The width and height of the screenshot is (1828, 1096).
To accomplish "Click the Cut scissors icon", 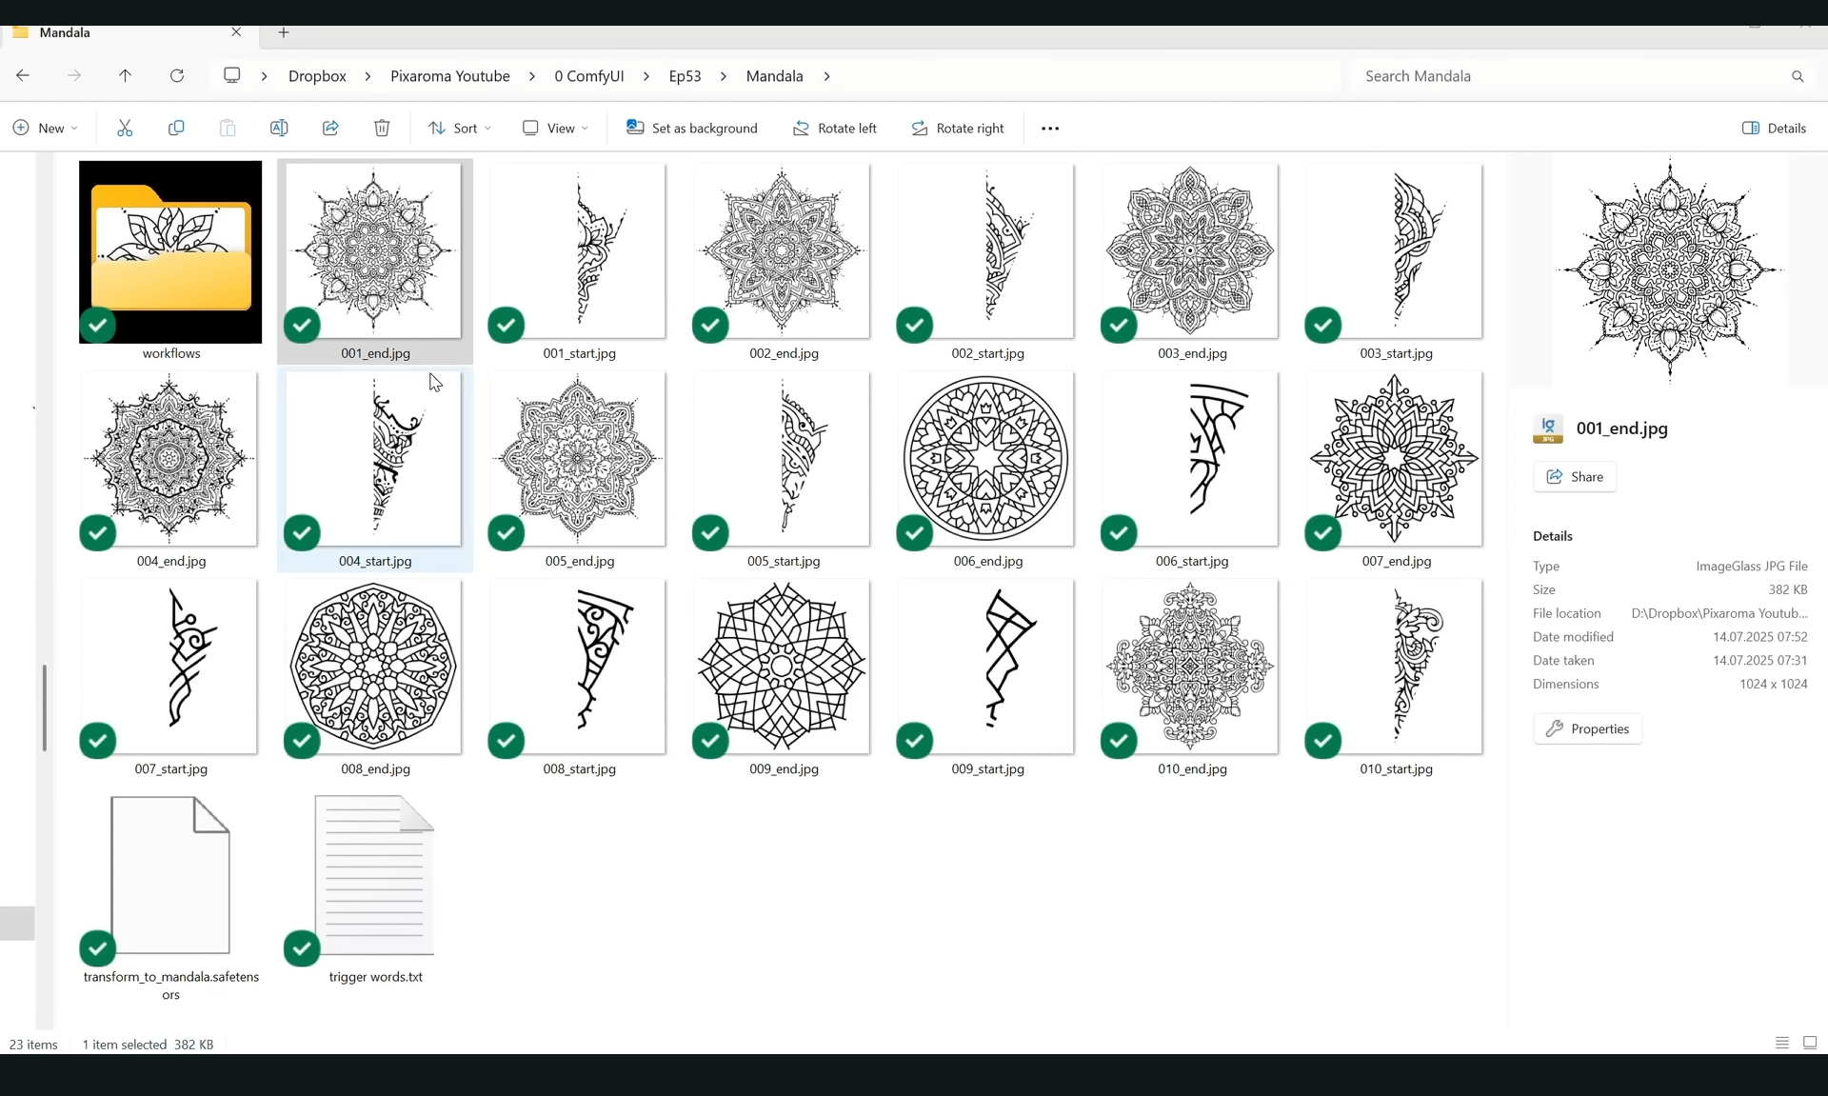I will pyautogui.click(x=125, y=128).
